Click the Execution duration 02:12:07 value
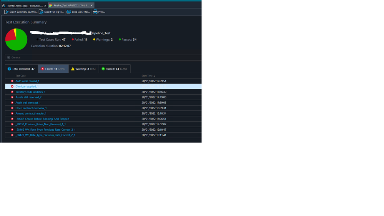The image size is (384, 216). 65,46
